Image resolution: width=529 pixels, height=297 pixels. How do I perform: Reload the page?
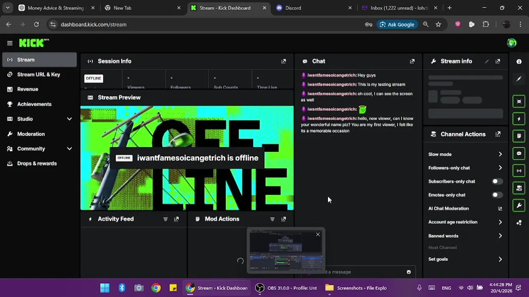coord(36,24)
